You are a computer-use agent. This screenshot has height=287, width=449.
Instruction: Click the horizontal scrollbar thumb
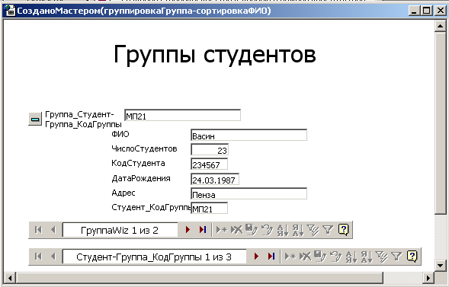[200, 278]
